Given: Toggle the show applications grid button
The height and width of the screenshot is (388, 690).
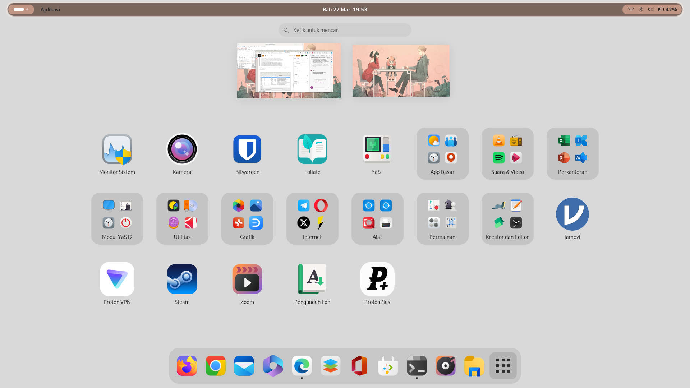Looking at the screenshot, I should point(503,366).
